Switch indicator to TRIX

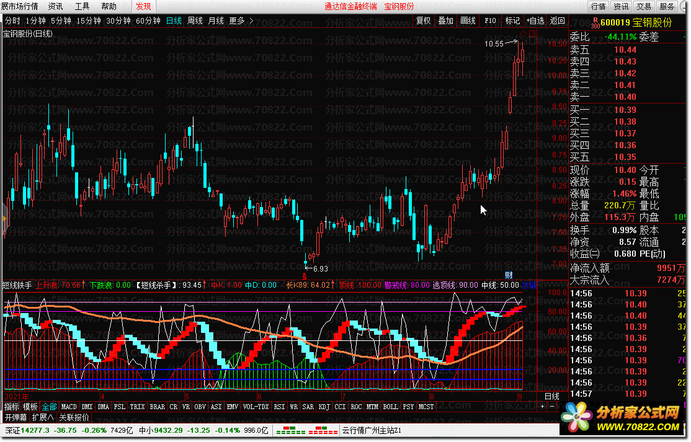pyautogui.click(x=137, y=407)
